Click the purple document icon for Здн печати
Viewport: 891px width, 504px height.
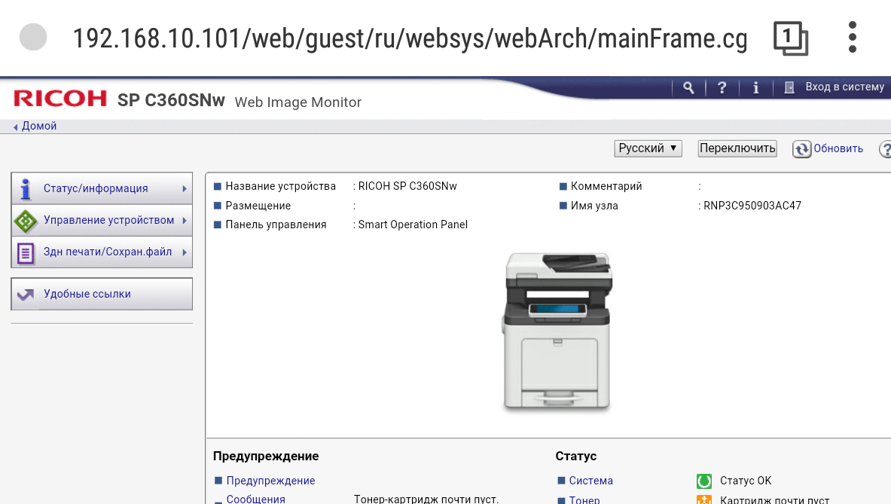pos(26,253)
